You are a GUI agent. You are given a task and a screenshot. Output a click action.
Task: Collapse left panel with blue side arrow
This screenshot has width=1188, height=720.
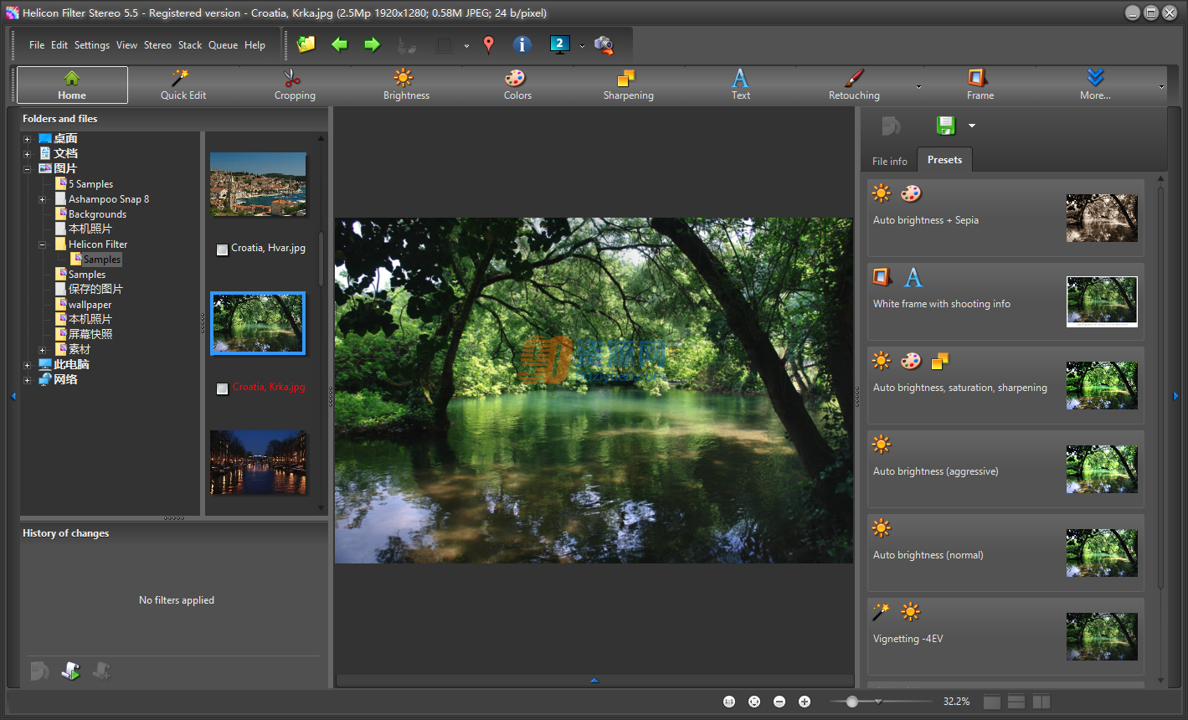click(x=13, y=396)
